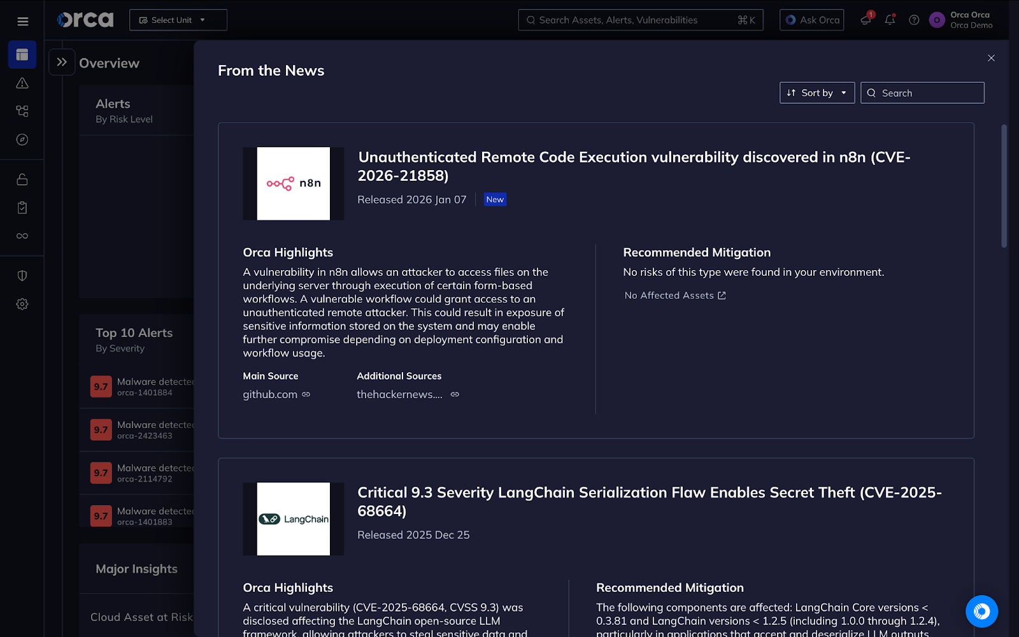Close the From the News panel
Viewport: 1019px width, 637px height.
pyautogui.click(x=991, y=58)
